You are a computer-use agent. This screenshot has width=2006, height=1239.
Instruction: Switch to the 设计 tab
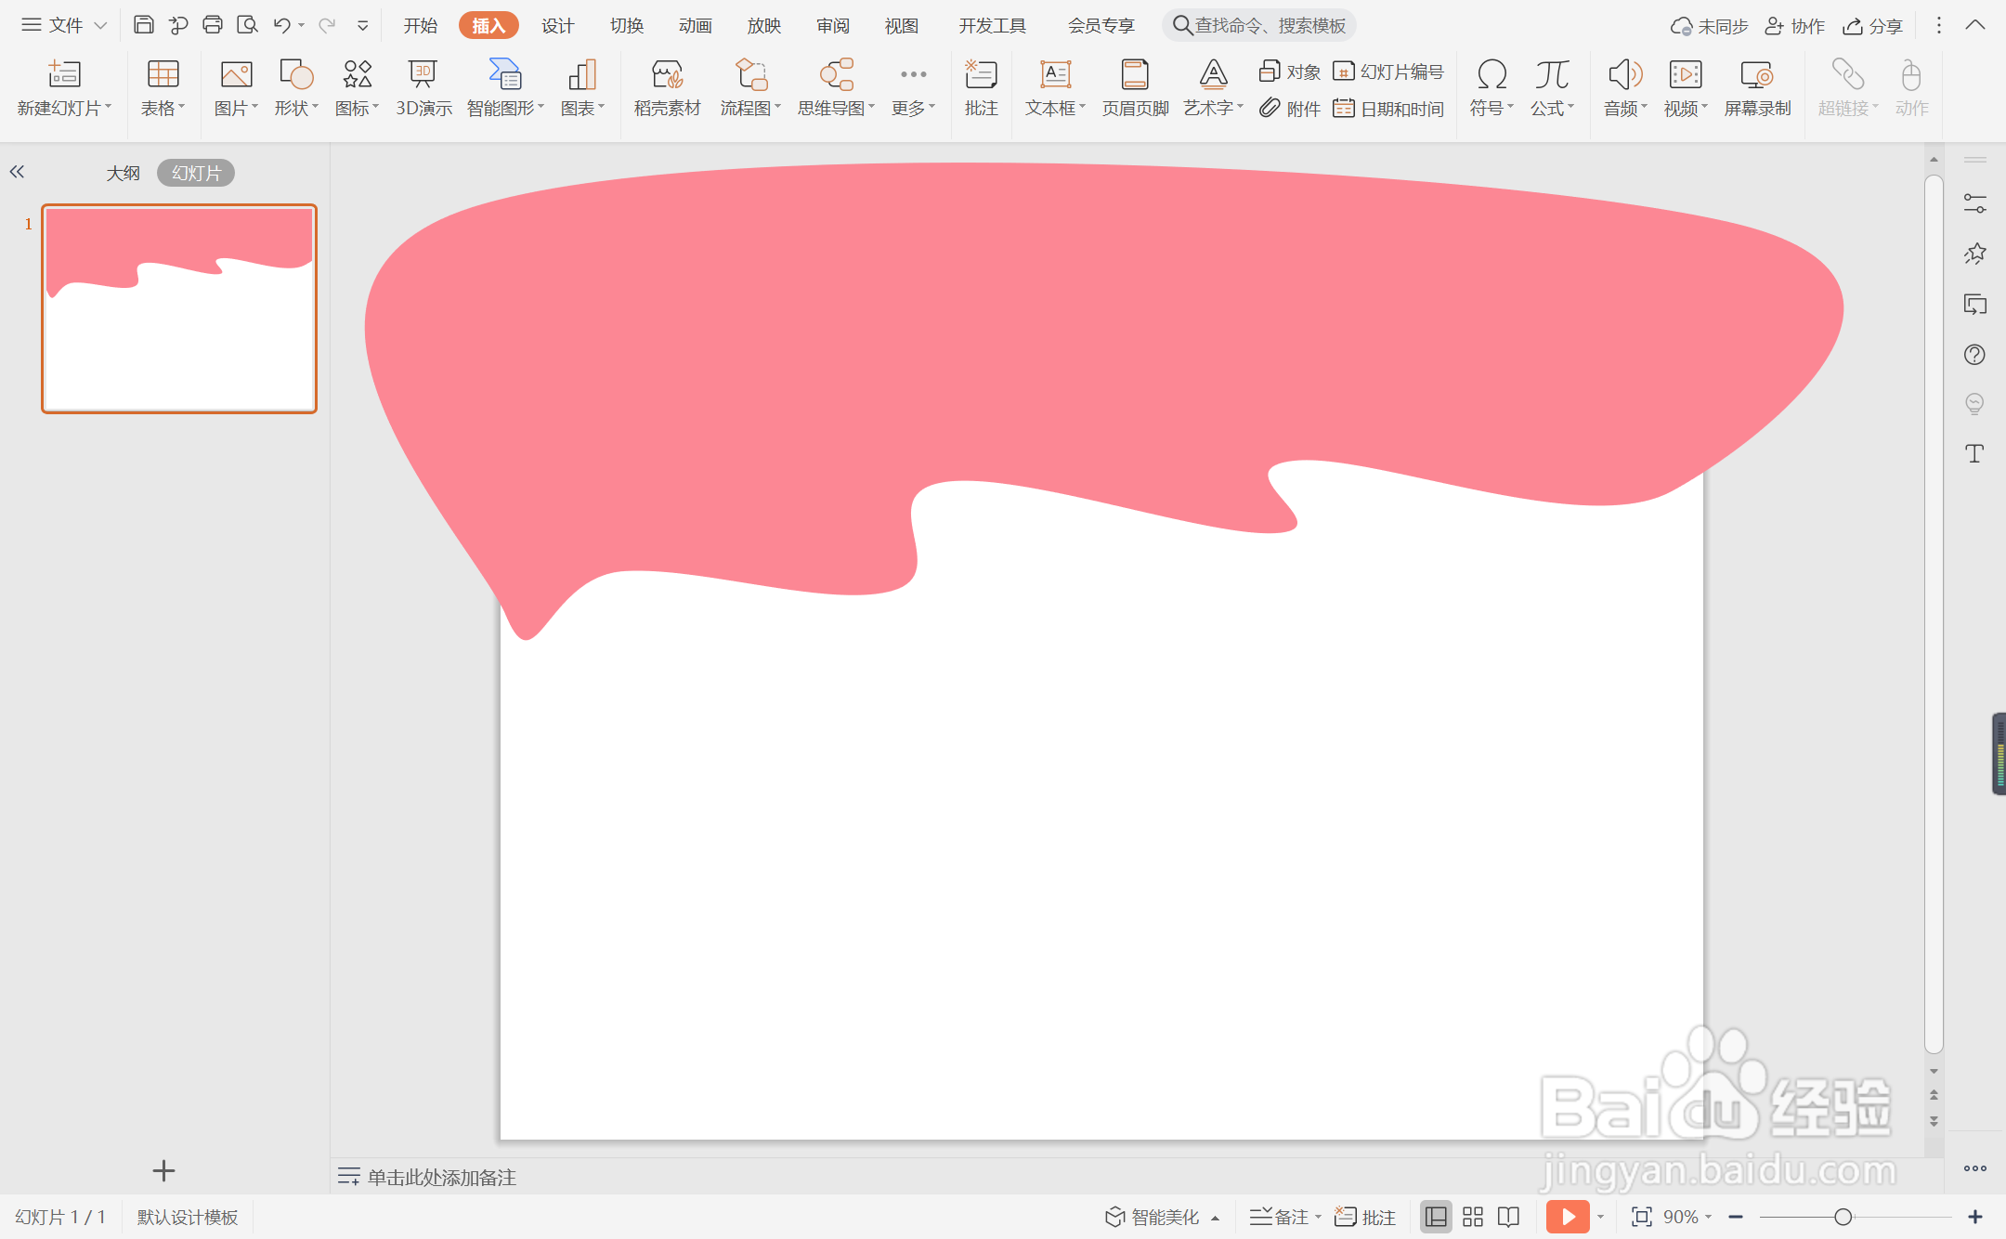click(x=558, y=25)
